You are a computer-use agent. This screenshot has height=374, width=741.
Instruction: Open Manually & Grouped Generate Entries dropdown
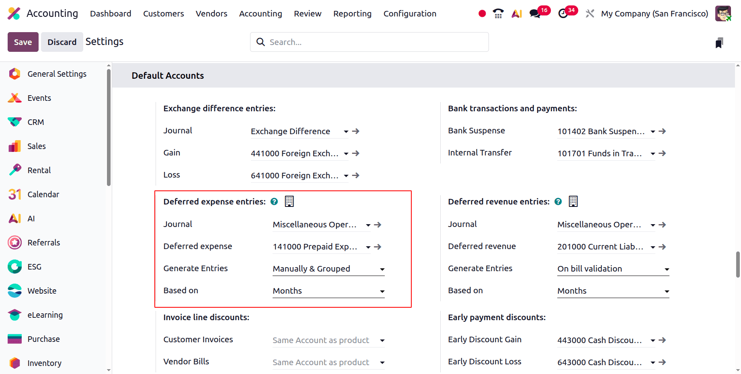[x=328, y=269]
